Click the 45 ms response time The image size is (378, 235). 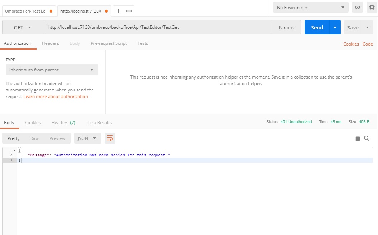pyautogui.click(x=336, y=122)
